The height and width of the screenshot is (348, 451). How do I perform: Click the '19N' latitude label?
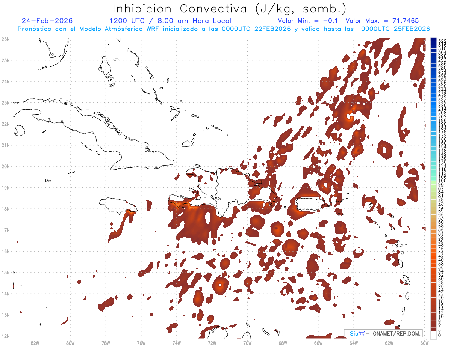pyautogui.click(x=6, y=187)
